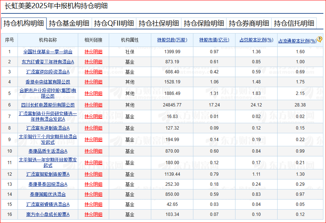Open 汇添富先进制造混合A link
Screen dimensions: 326x223
(48, 128)
